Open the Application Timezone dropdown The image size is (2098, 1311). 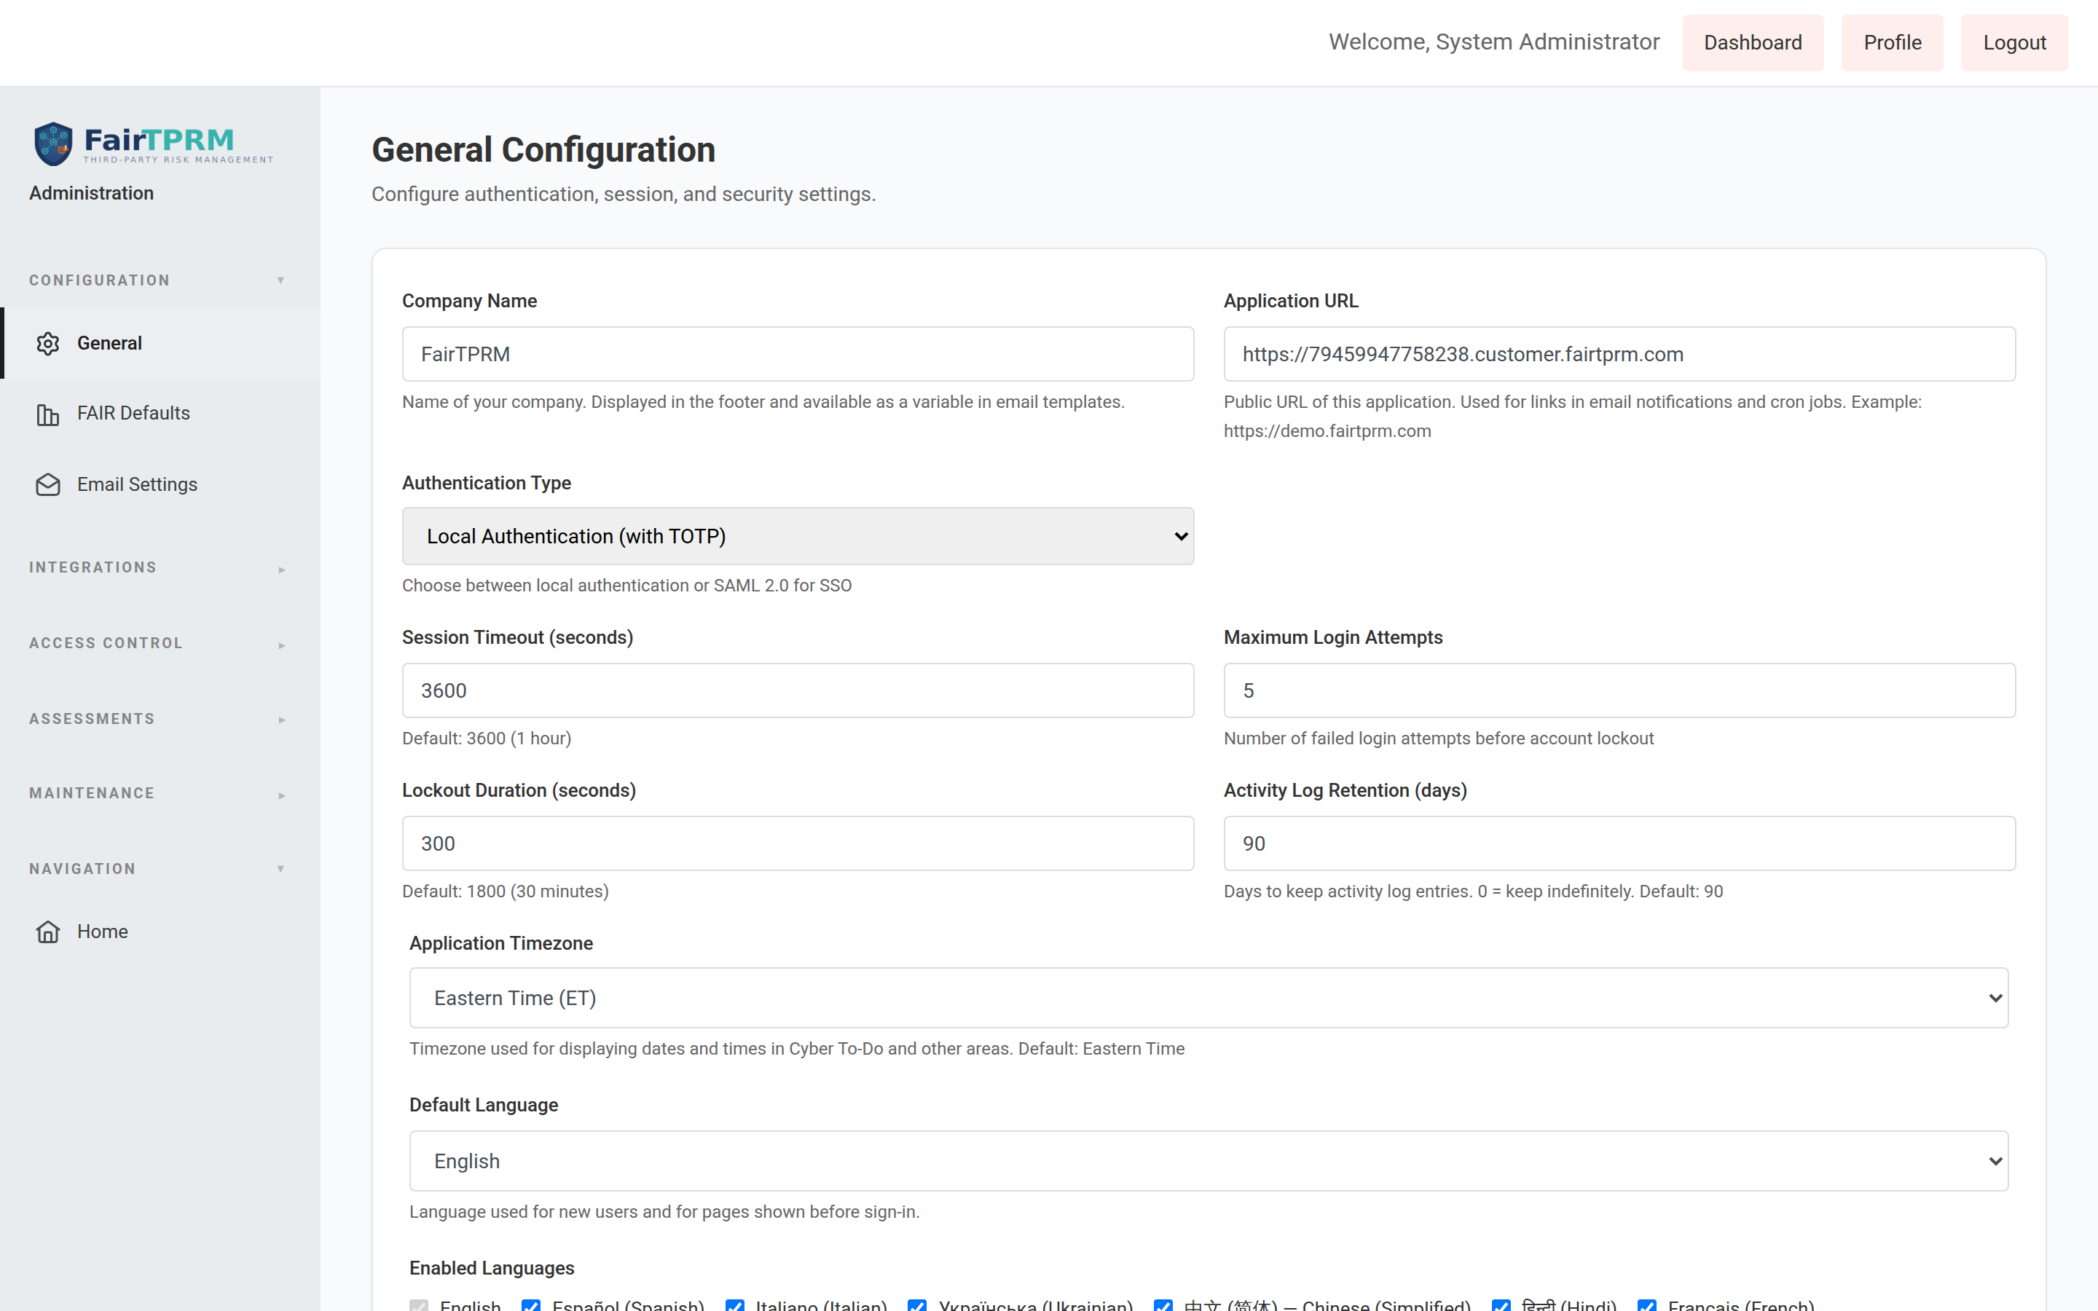tap(1209, 998)
